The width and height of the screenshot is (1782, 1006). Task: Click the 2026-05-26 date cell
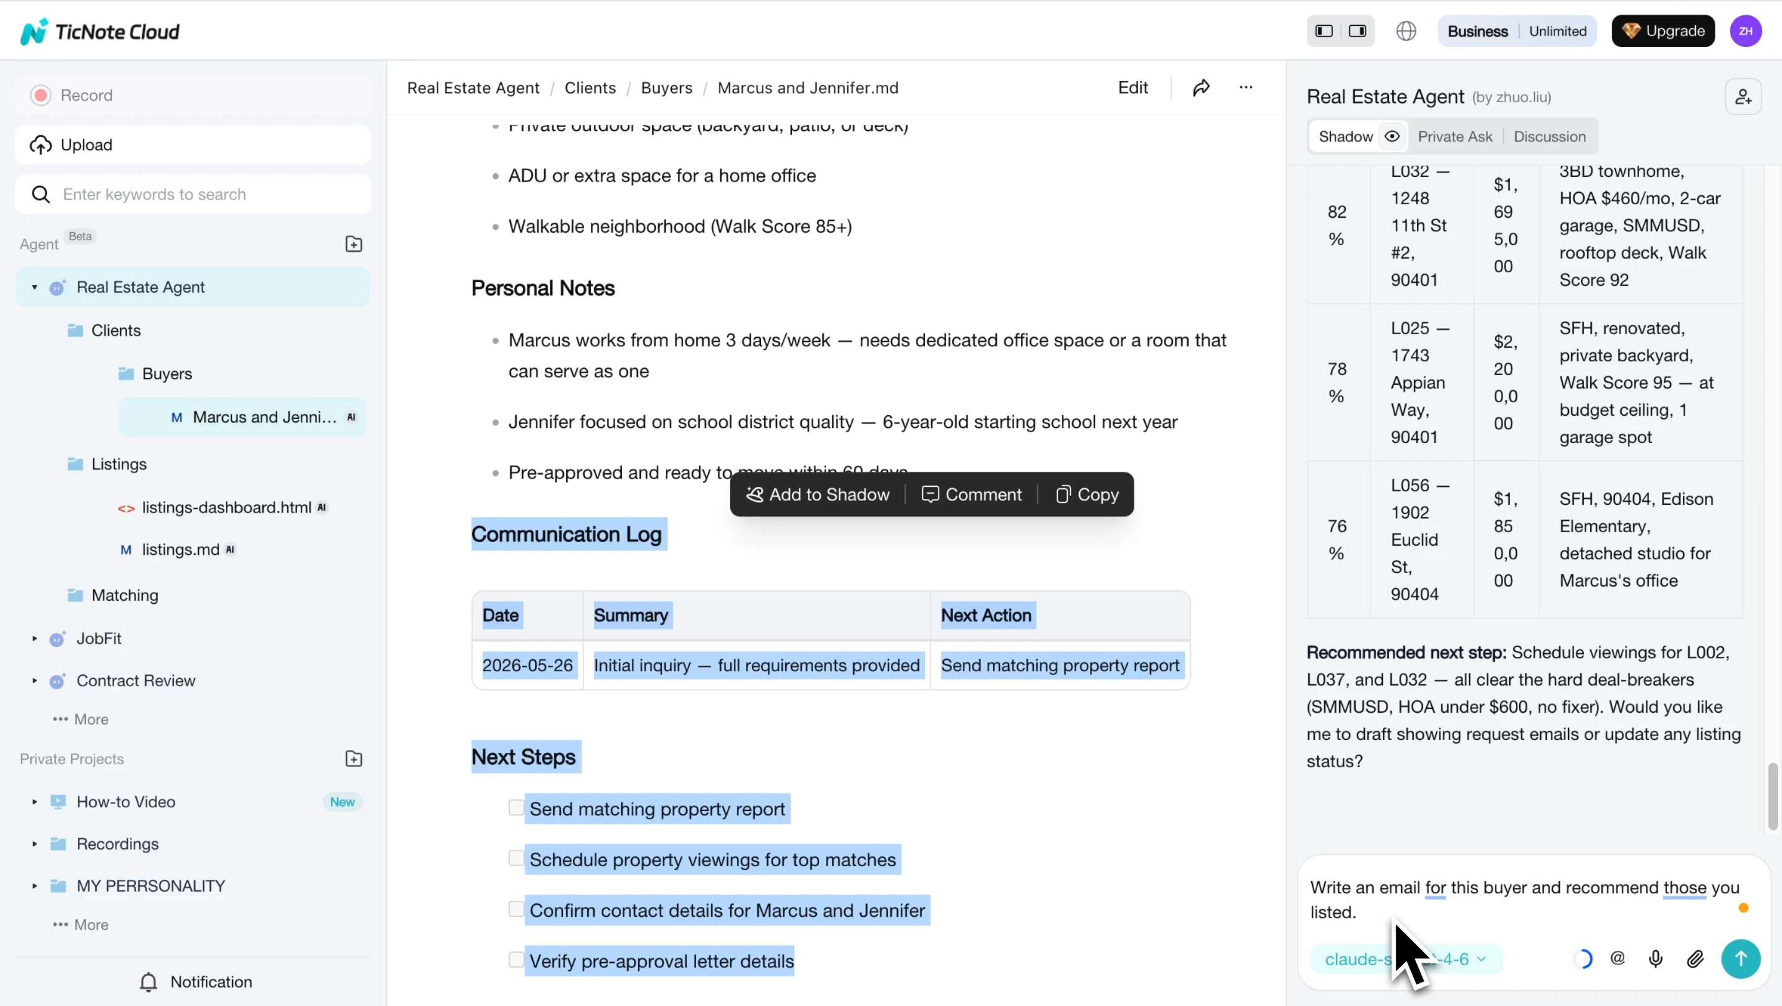pos(528,666)
